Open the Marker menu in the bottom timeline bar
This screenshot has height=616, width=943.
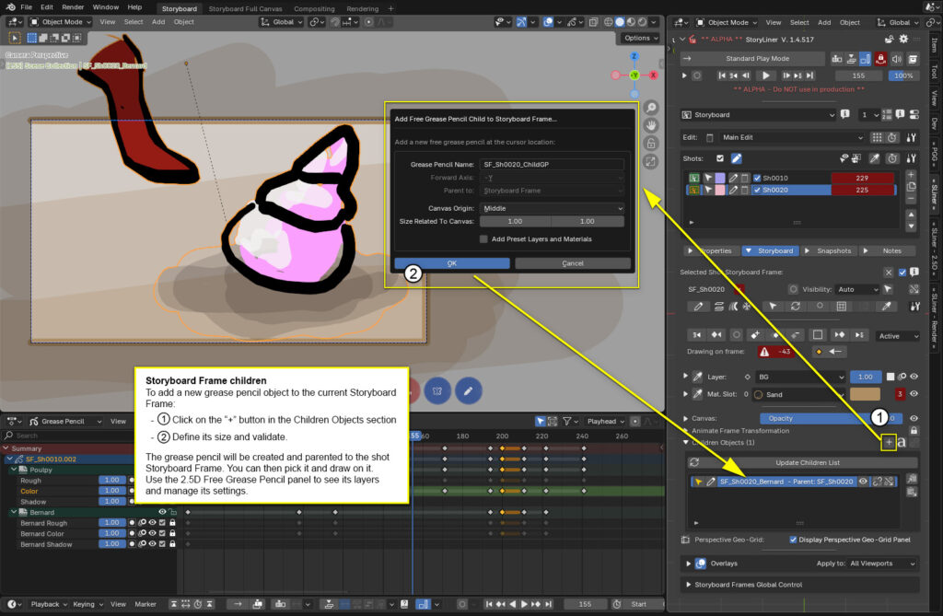[x=145, y=604]
